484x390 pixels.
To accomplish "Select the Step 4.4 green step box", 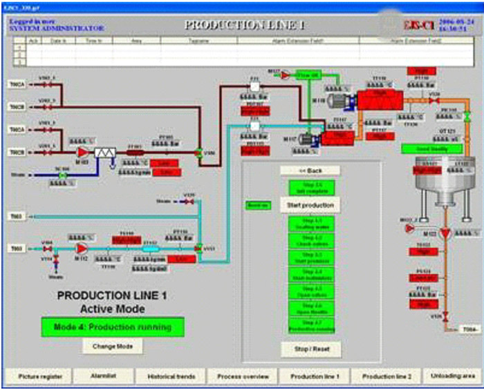I will [312, 275].
